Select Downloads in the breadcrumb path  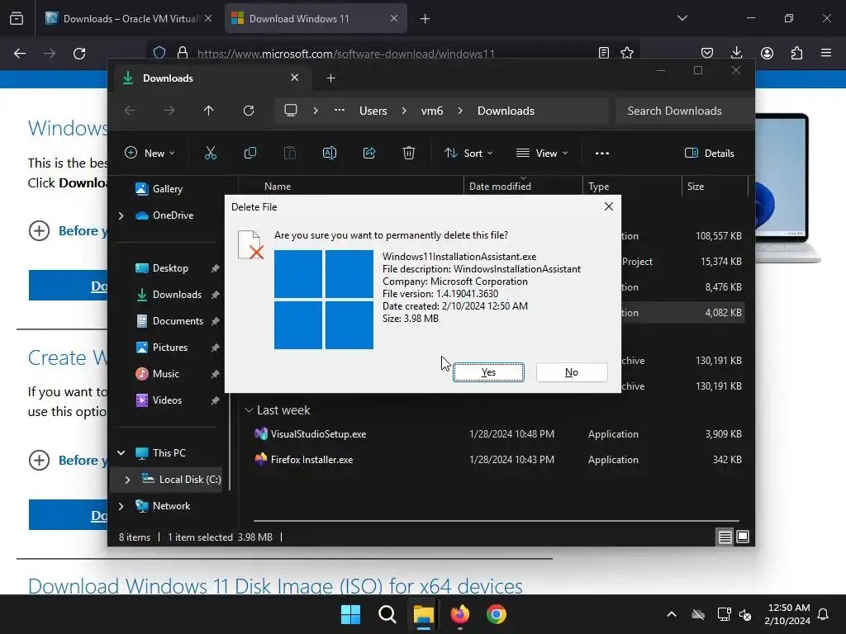(506, 111)
